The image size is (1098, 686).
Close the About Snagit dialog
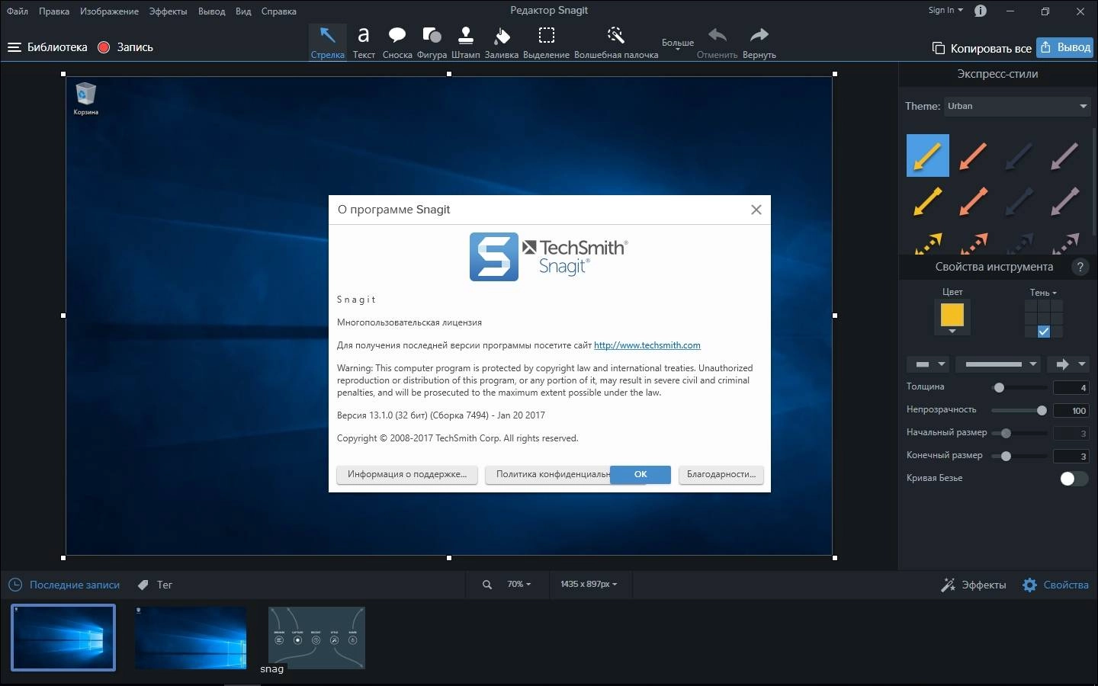[x=756, y=210]
